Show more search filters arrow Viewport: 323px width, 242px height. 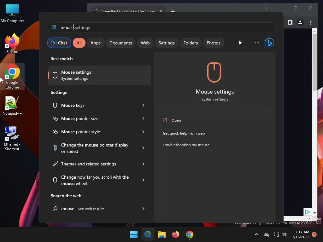[240, 43]
